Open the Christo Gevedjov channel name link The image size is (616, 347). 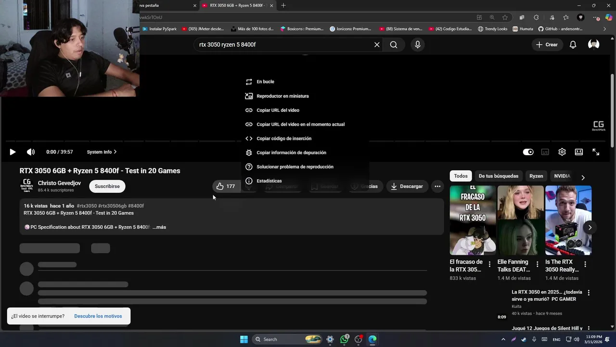59,183
